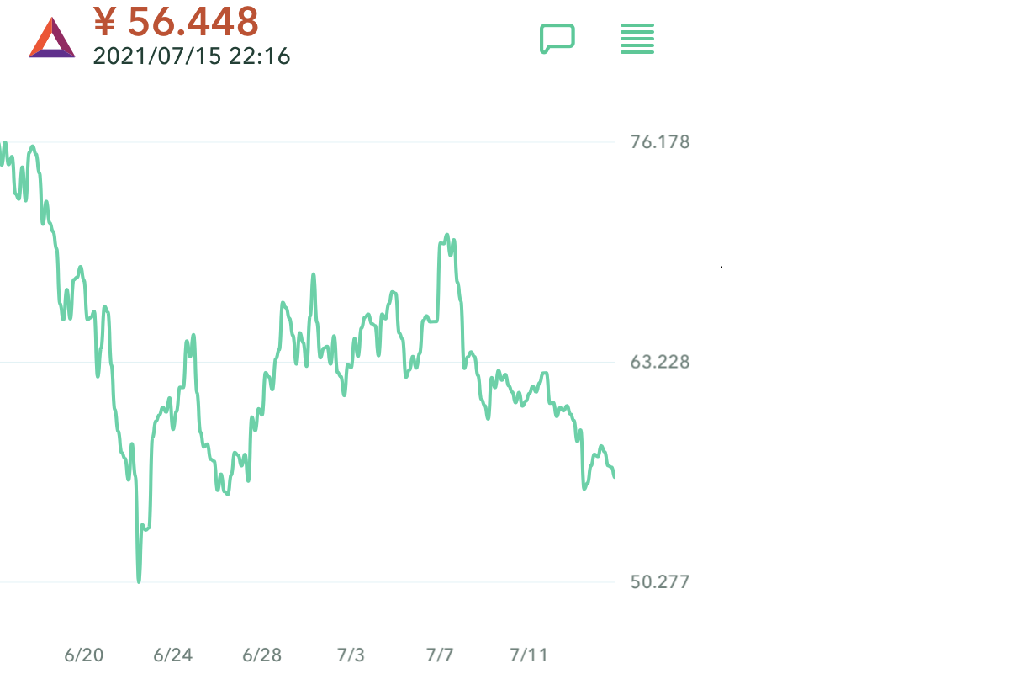Click the 6/20 date label

point(84,655)
